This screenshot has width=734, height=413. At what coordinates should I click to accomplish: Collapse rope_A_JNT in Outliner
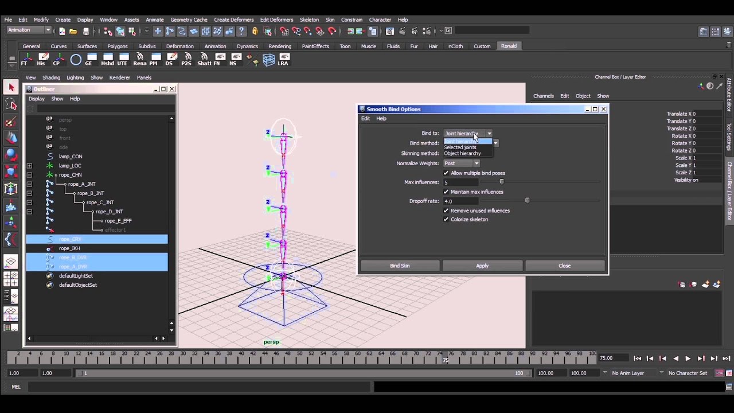[x=29, y=184]
